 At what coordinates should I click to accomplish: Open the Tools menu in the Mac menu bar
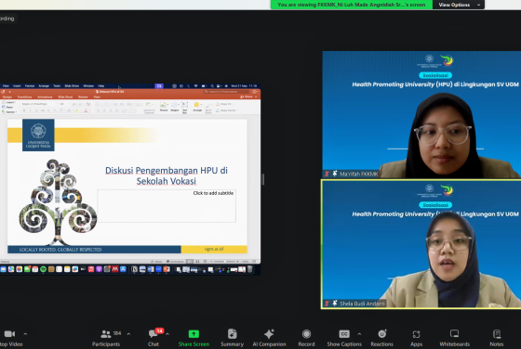(x=57, y=85)
